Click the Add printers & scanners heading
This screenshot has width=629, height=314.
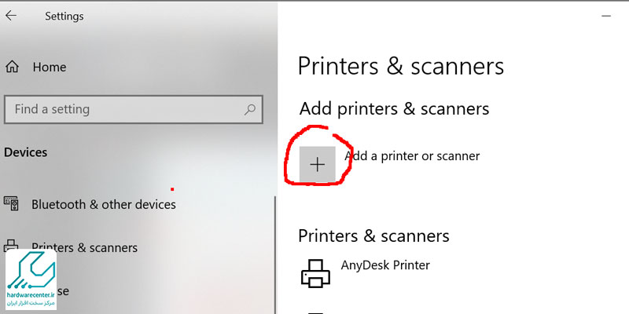[x=394, y=108]
